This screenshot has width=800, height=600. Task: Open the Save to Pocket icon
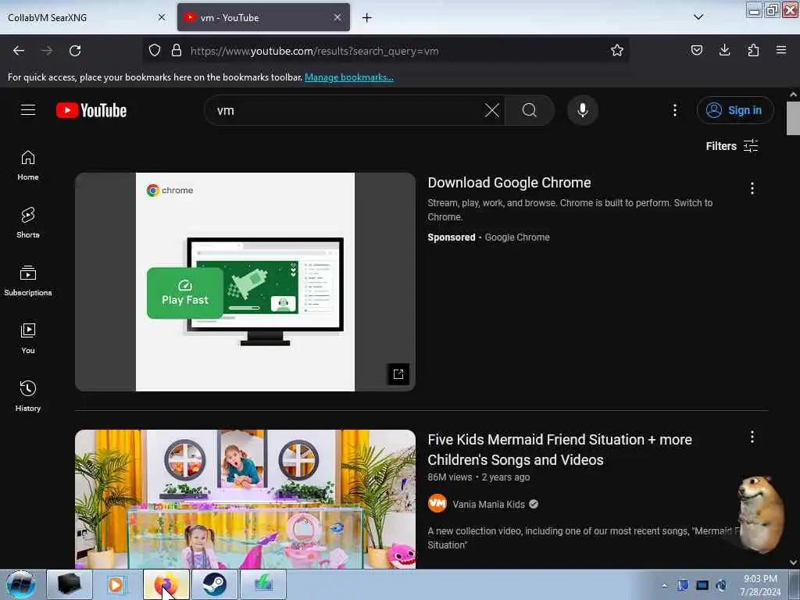point(696,50)
